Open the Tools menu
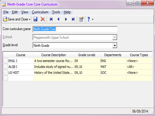Image resolution: width=155 pixels, height=116 pixels. [56, 12]
